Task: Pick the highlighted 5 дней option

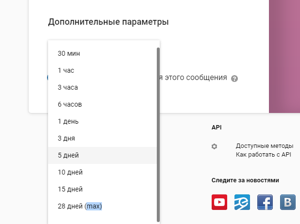Action: point(68,155)
